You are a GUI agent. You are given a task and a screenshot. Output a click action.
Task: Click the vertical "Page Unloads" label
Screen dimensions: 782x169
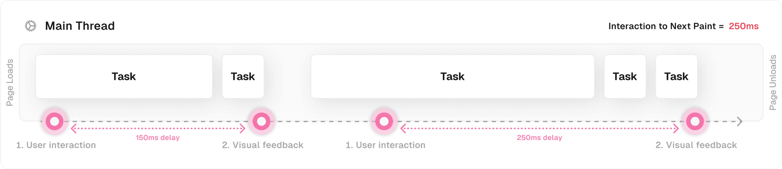[x=773, y=82]
